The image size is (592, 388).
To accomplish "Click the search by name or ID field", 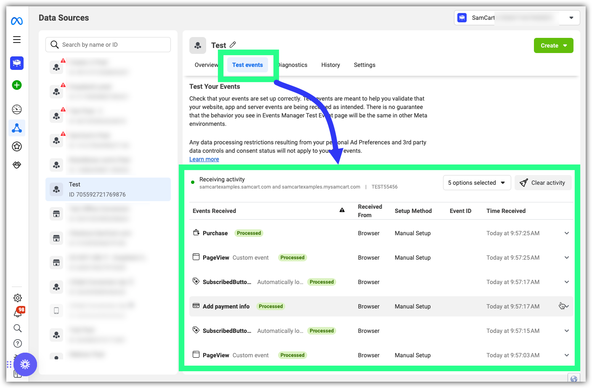I will (x=108, y=44).
